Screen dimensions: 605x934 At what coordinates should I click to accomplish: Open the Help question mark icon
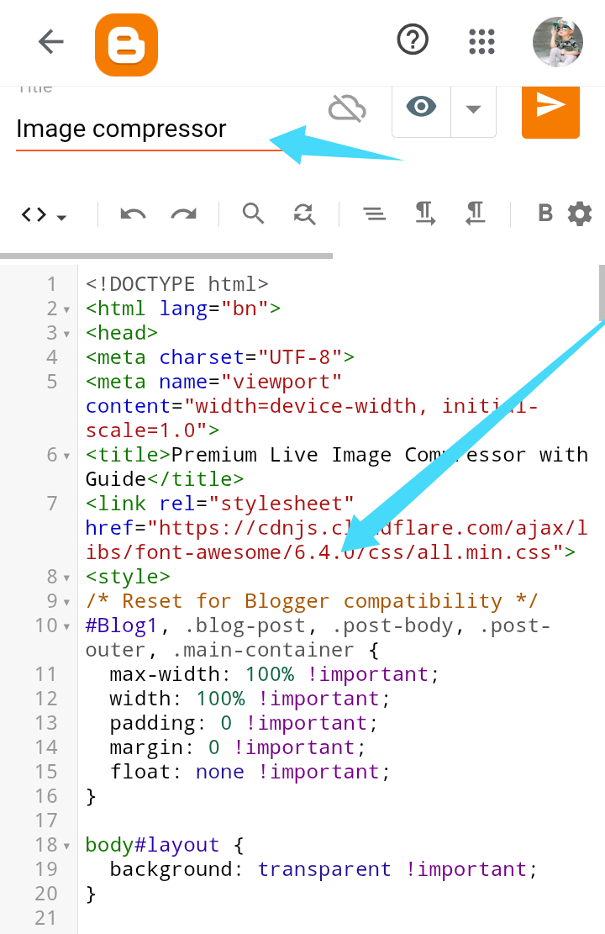point(413,40)
